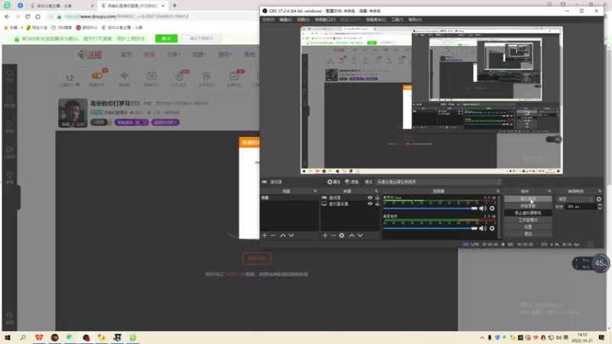
Task: Mute the desktop audio mixer channel
Action: (483, 229)
